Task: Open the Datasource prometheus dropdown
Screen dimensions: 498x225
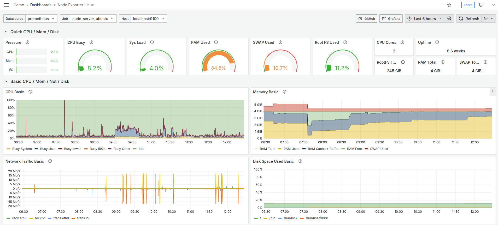Action: pyautogui.click(x=41, y=19)
